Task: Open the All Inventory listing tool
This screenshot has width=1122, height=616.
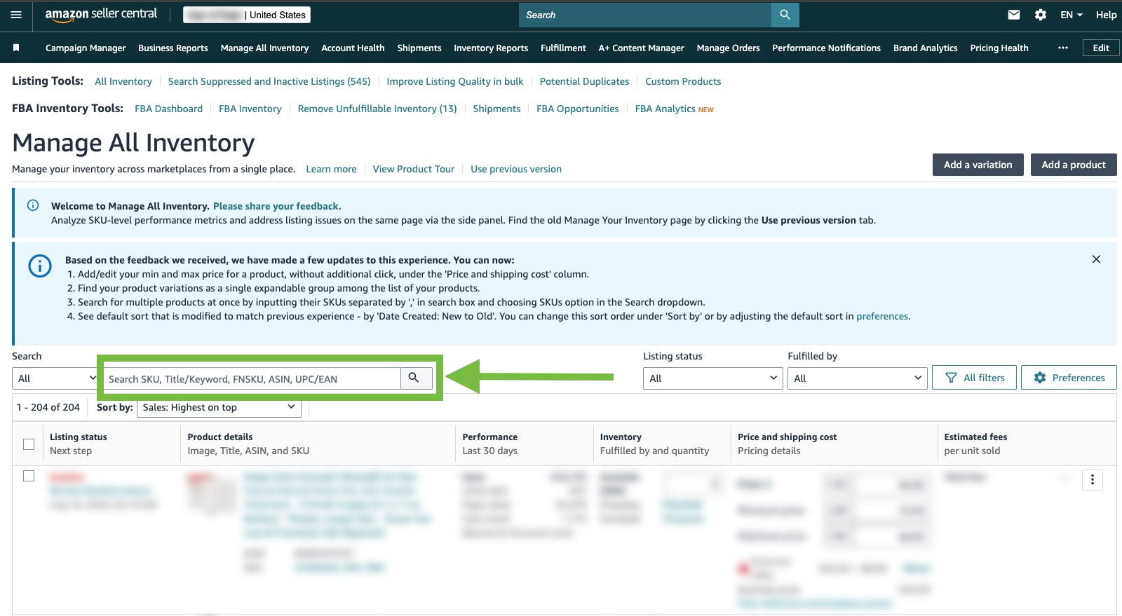Action: pyautogui.click(x=123, y=81)
